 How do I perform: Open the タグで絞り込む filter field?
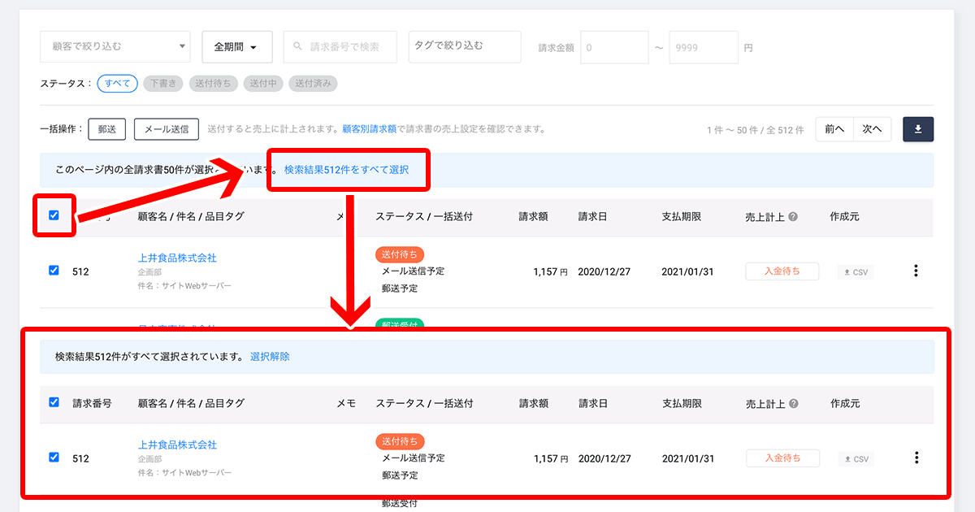[x=465, y=46]
